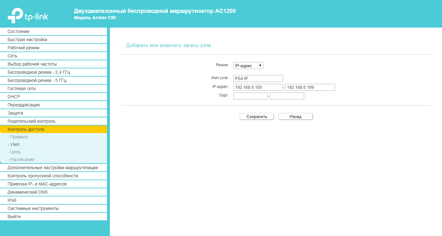This screenshot has height=236, width=442.
Task: Open the Защита menu item
Action: (x=53, y=113)
